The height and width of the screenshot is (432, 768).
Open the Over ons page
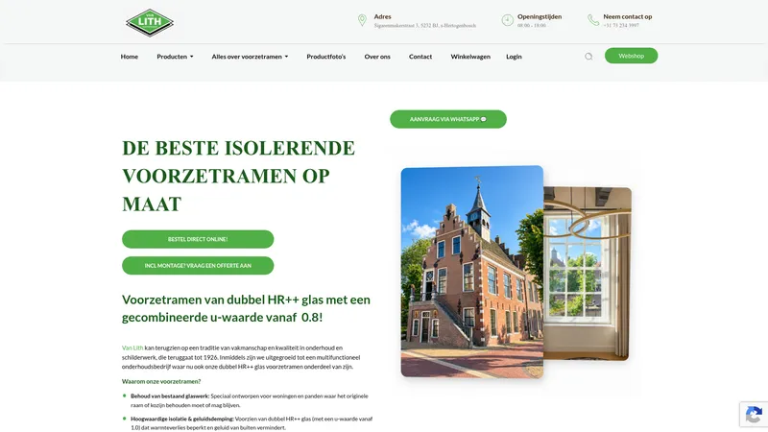tap(377, 57)
